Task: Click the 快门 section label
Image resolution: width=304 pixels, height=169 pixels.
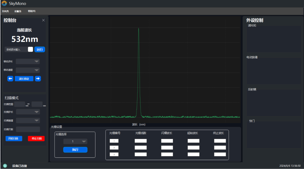Action: click(252, 121)
